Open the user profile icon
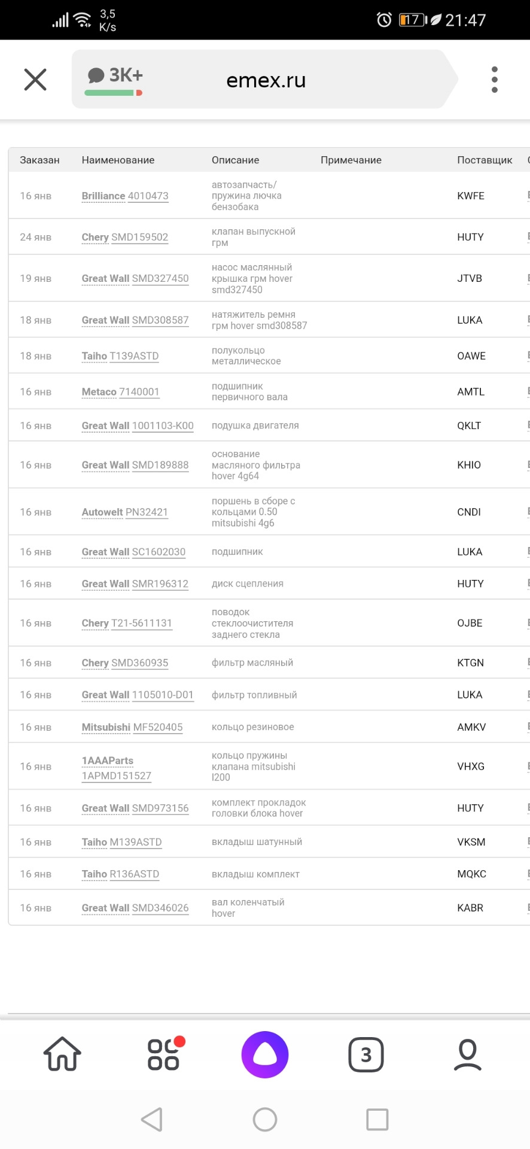Screen dimensions: 530x1149 tap(467, 1054)
